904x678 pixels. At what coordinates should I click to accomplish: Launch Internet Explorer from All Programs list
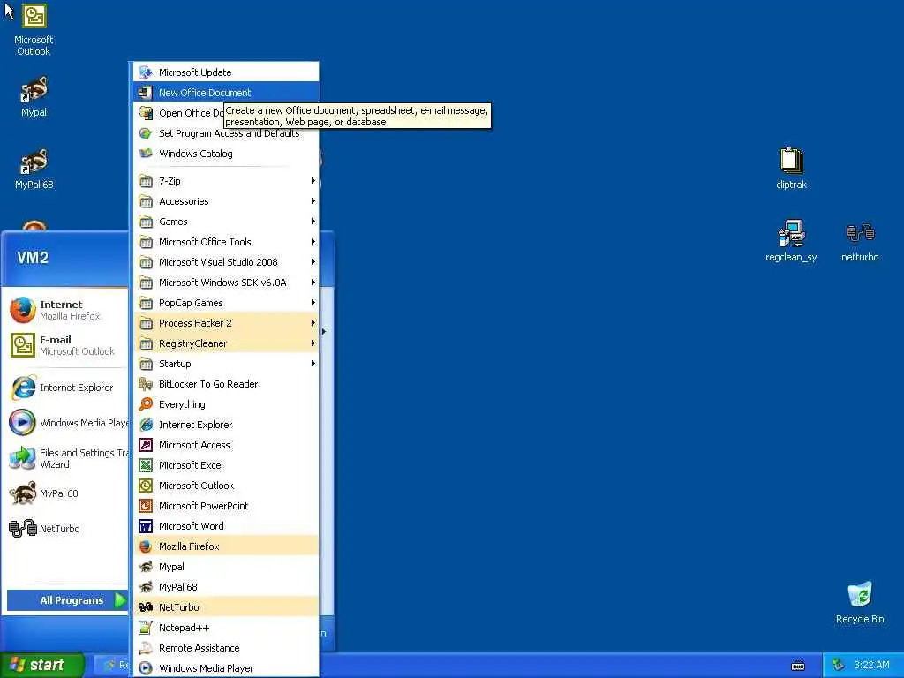(x=226, y=425)
